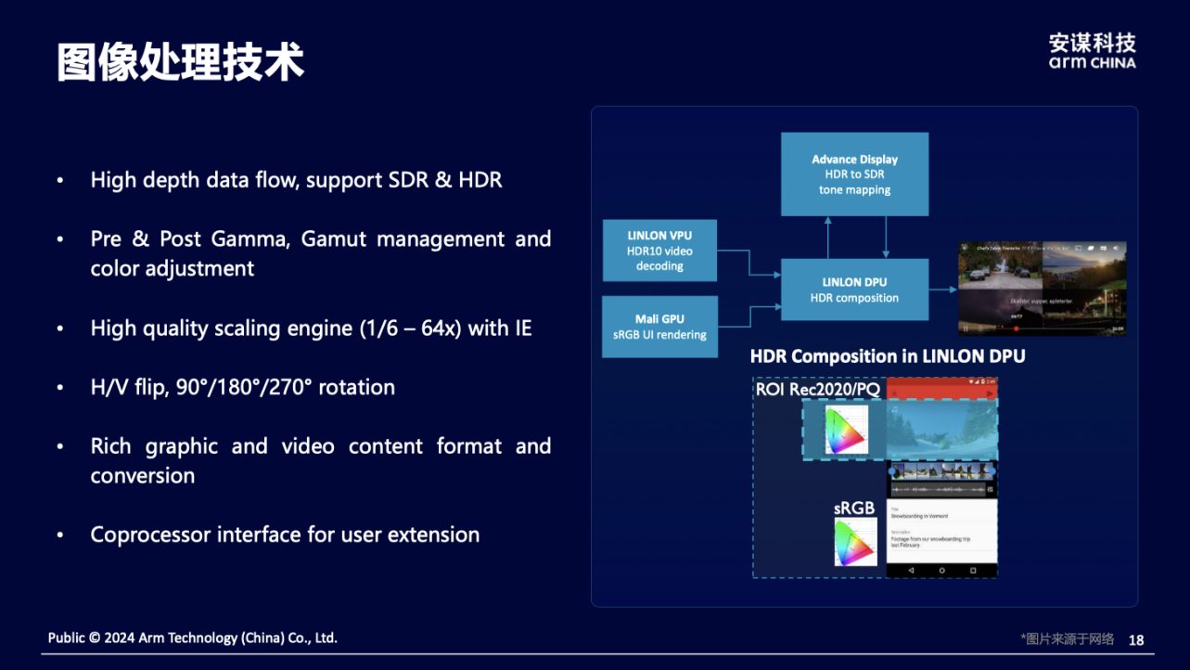The width and height of the screenshot is (1190, 670).
Task: Click the sRGB color gamut chart
Action: coord(855,542)
